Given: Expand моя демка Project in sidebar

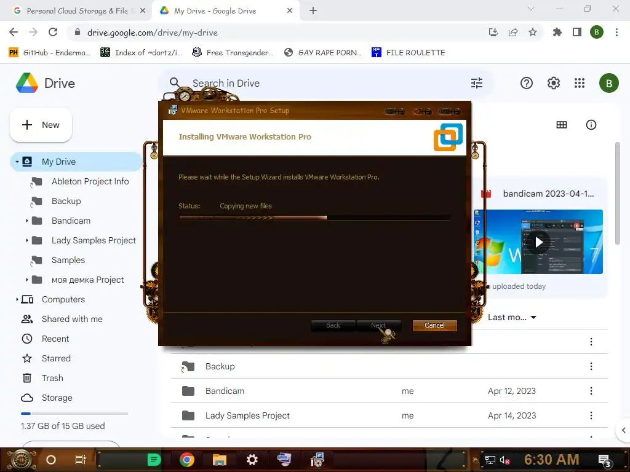Looking at the screenshot, I should 26,280.
